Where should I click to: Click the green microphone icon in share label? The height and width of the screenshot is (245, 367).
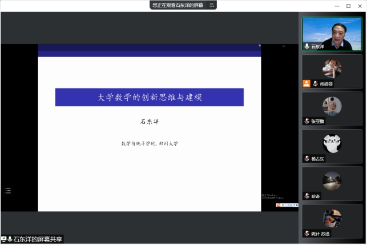tap(10, 239)
